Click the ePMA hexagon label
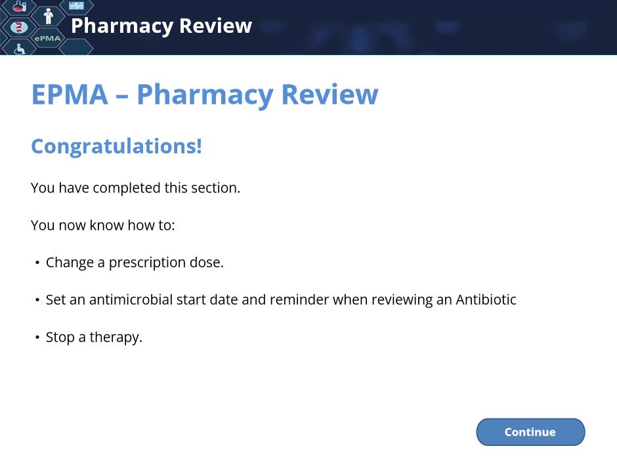This screenshot has height=463, width=617. click(48, 38)
